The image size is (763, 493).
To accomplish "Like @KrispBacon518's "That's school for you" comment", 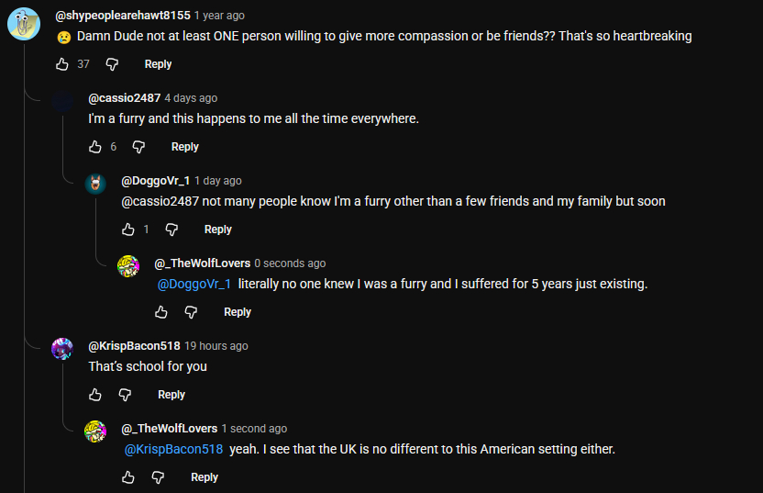I will tap(95, 395).
